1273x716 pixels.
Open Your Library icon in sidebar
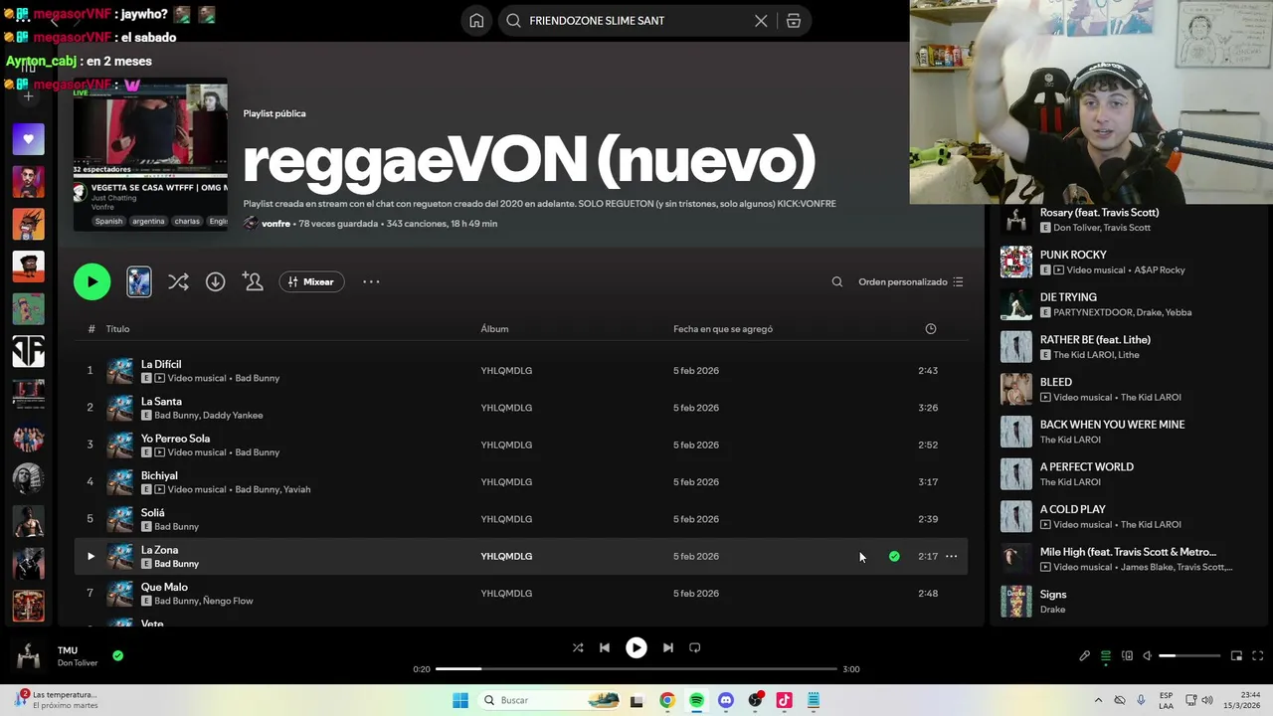(28, 67)
